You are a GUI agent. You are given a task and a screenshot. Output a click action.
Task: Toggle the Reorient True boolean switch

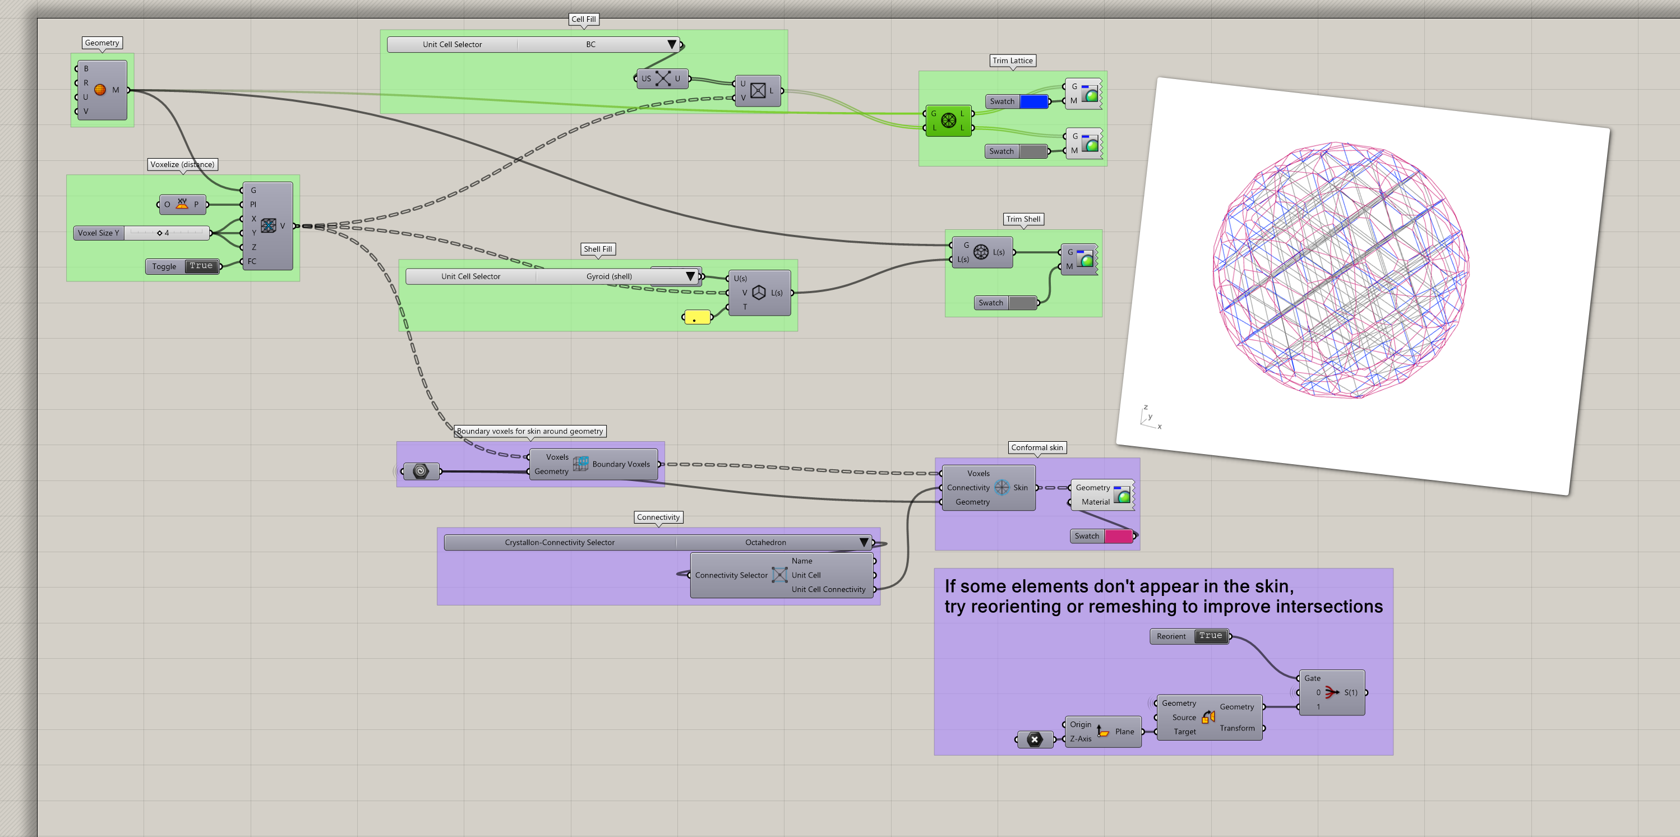(1211, 636)
